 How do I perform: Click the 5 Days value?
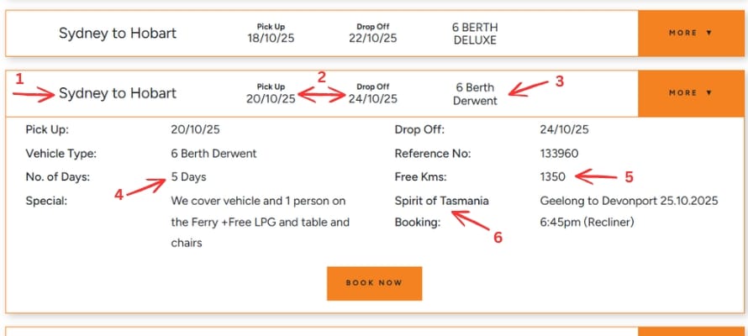[188, 177]
